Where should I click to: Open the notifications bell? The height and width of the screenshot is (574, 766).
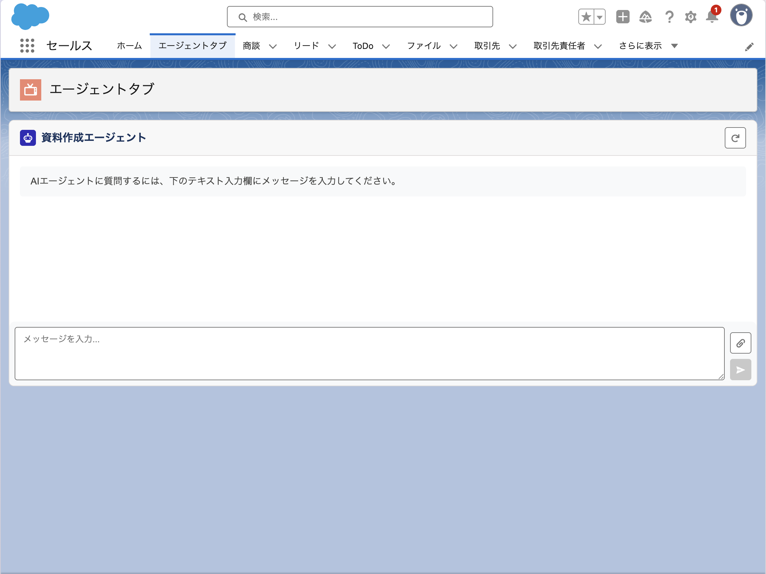(712, 17)
